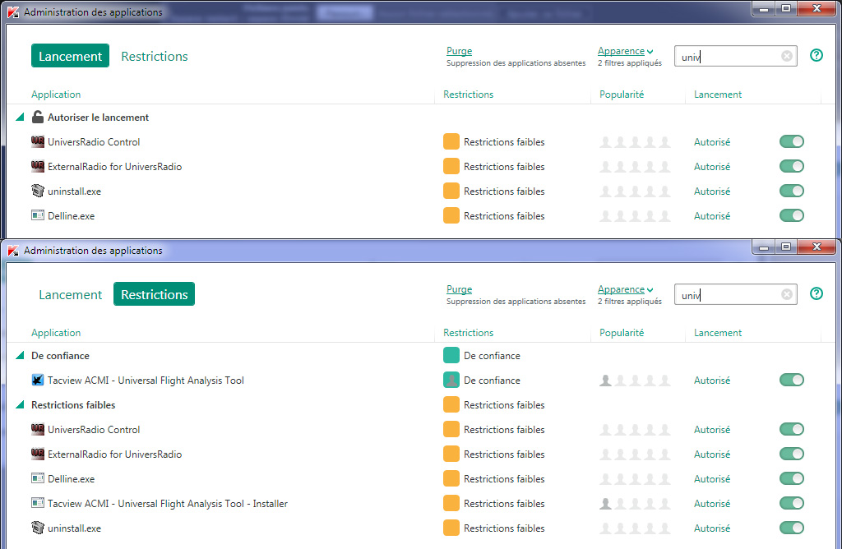Click the search field in the upper window
Viewport: 842px width, 549px height.
click(728, 56)
